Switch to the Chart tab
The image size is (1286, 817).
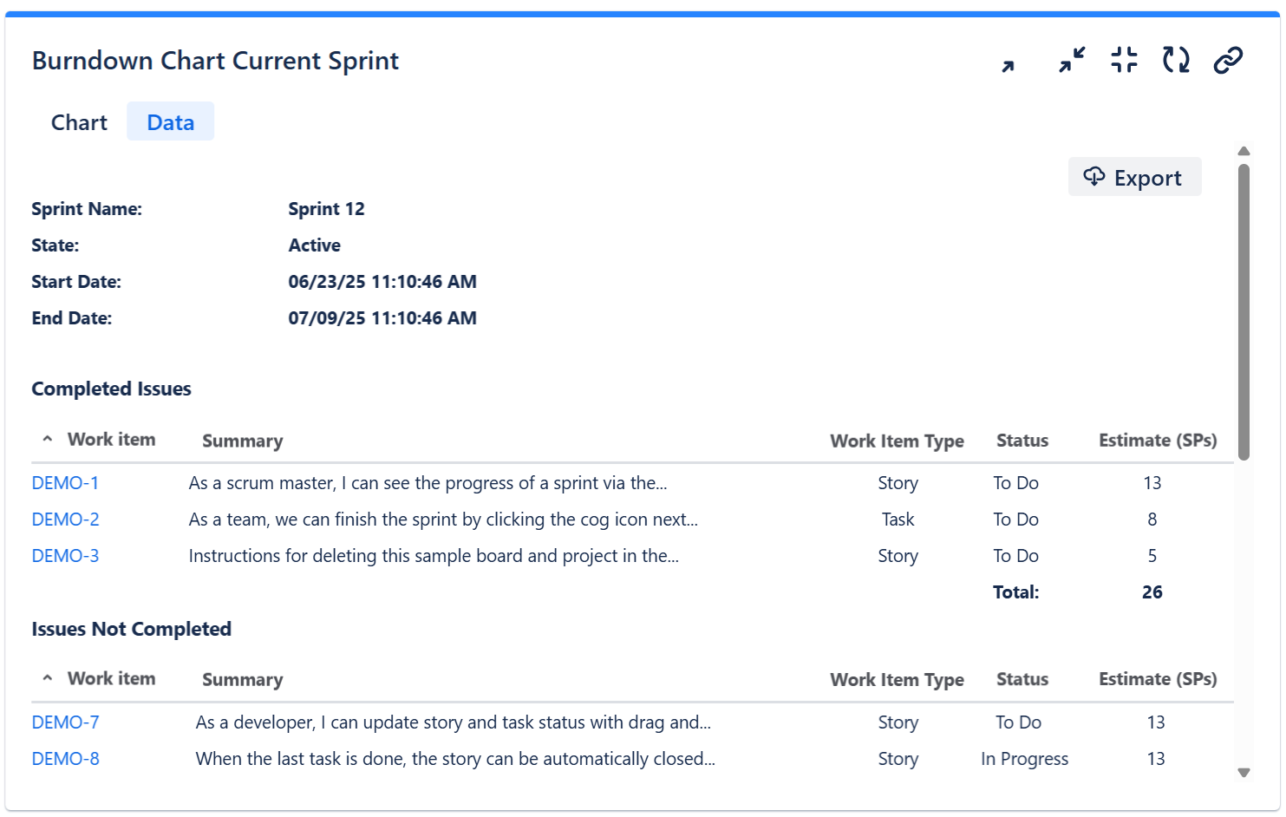click(78, 121)
